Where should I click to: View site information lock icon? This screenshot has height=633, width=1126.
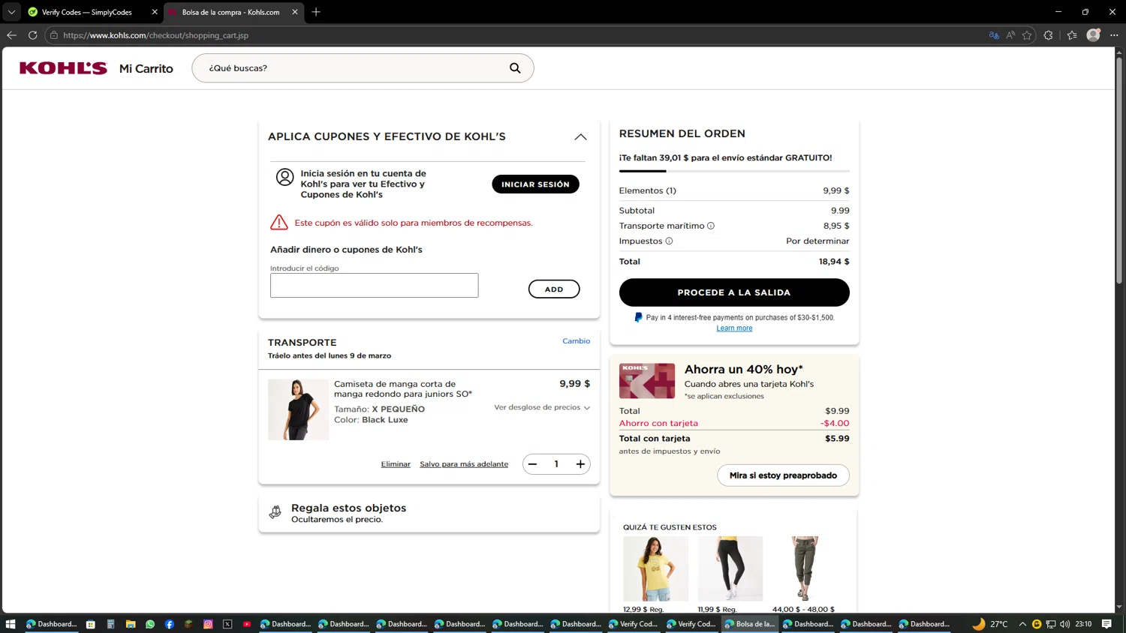coord(54,35)
